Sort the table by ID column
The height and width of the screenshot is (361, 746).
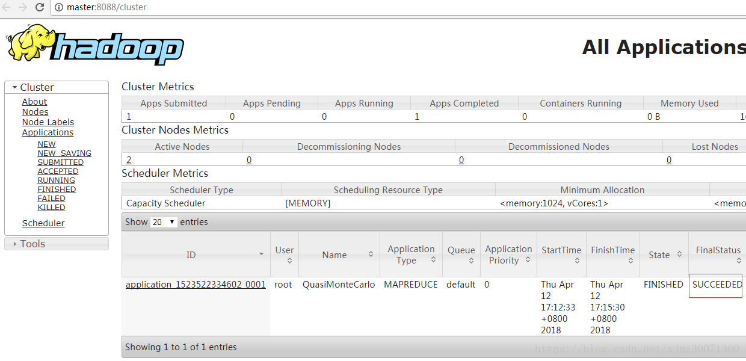tap(196, 255)
